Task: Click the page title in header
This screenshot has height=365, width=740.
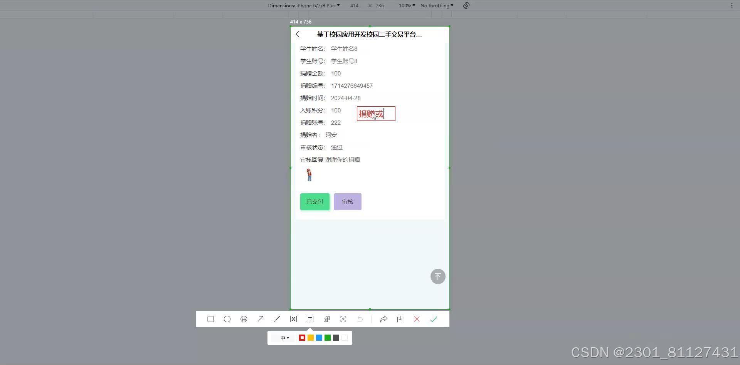Action: click(370, 34)
